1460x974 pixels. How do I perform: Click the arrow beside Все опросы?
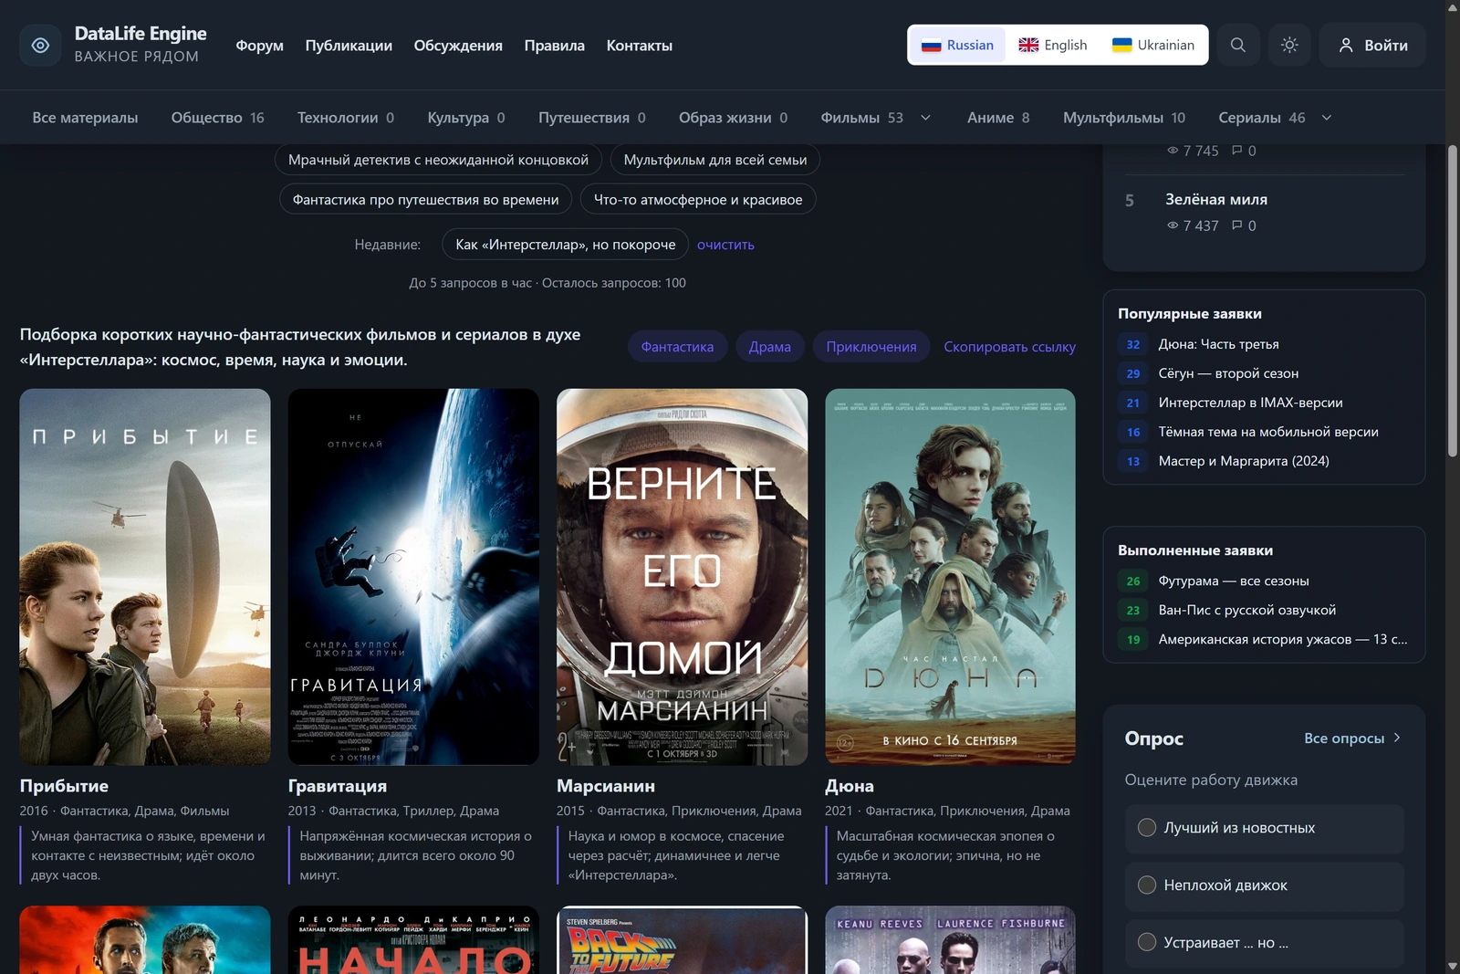tap(1397, 738)
